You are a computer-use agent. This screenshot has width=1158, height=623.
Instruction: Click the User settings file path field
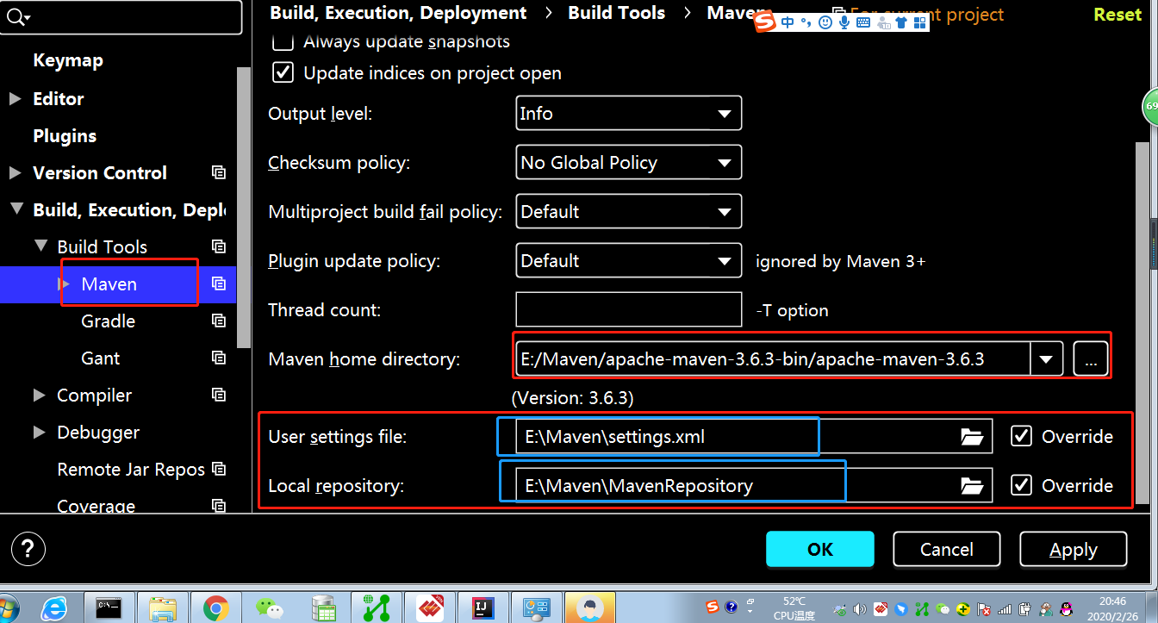pos(754,437)
